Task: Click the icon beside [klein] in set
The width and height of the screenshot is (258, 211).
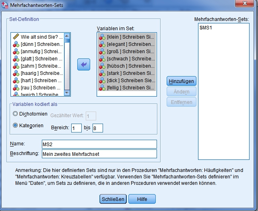Action: coord(102,37)
